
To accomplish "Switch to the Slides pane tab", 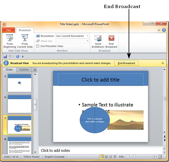I will (9, 70).
